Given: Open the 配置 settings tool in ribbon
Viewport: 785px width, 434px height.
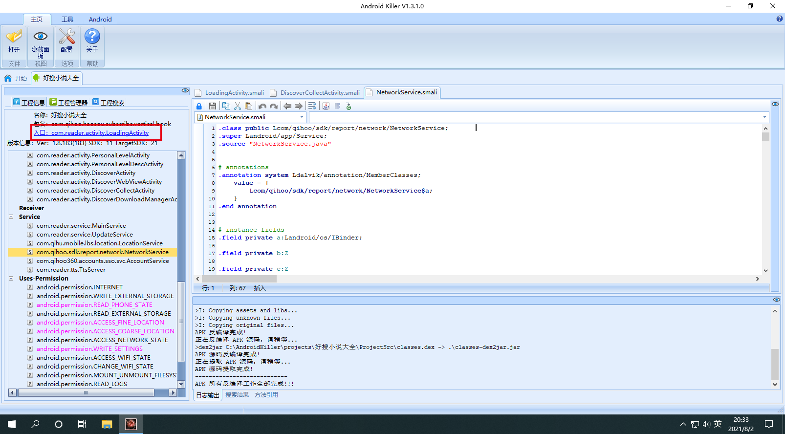Looking at the screenshot, I should click(66, 41).
